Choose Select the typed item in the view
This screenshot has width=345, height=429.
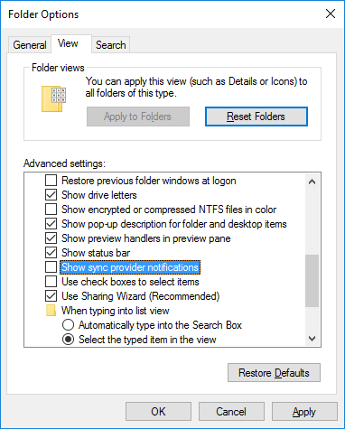tap(68, 340)
